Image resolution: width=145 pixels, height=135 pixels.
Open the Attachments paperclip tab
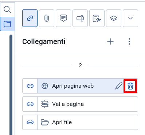pos(47,18)
